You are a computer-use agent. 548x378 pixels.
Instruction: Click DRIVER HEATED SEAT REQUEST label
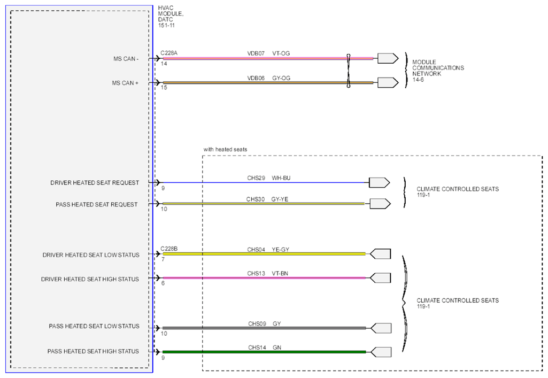click(95, 183)
